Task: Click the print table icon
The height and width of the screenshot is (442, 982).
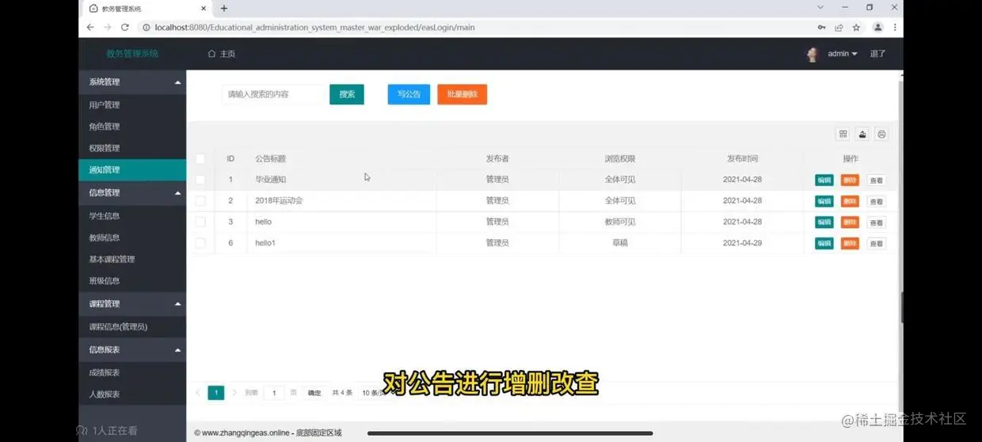Action: (x=881, y=135)
